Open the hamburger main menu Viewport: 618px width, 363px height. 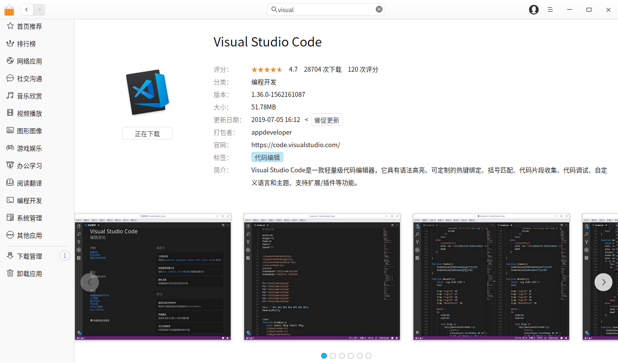550,10
